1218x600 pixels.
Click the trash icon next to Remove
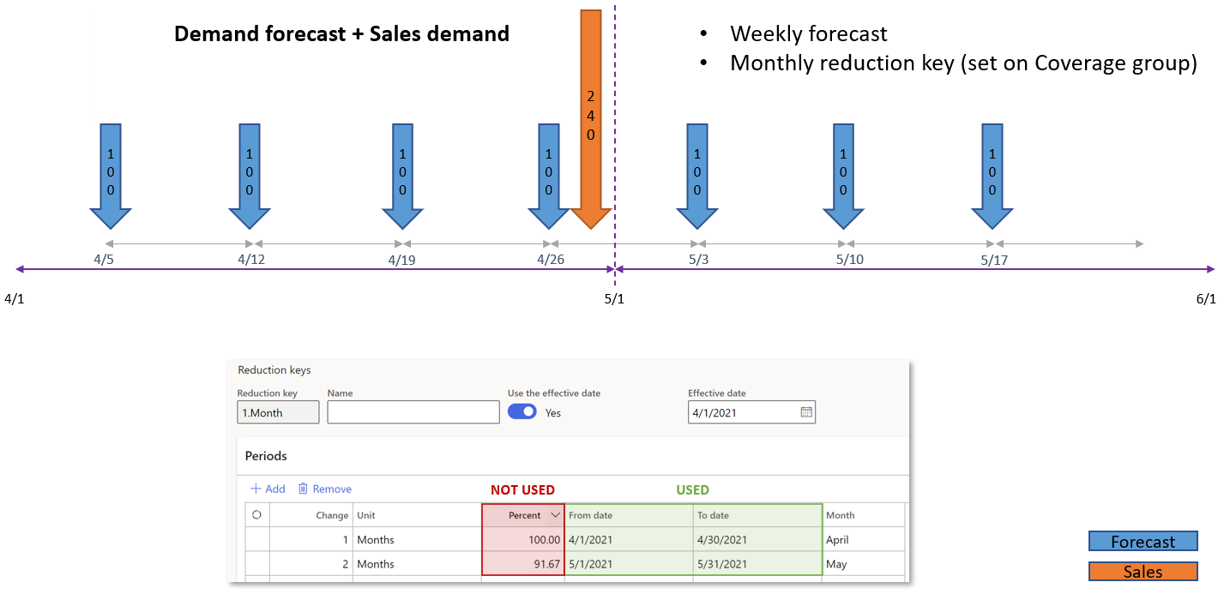pyautogui.click(x=303, y=489)
